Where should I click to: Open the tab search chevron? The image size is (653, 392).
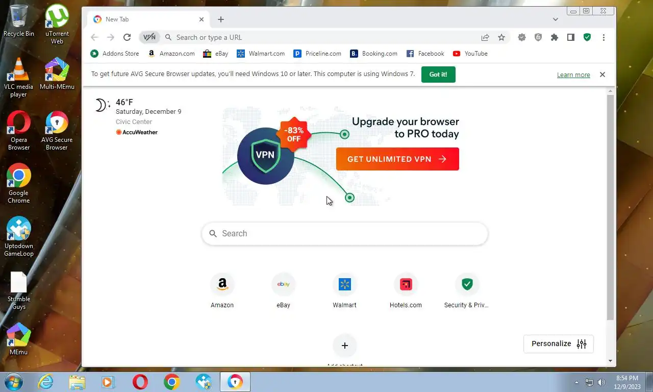click(556, 19)
